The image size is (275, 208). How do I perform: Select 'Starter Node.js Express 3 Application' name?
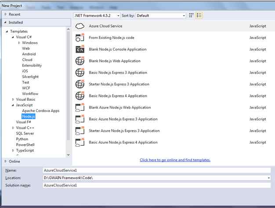point(119,84)
